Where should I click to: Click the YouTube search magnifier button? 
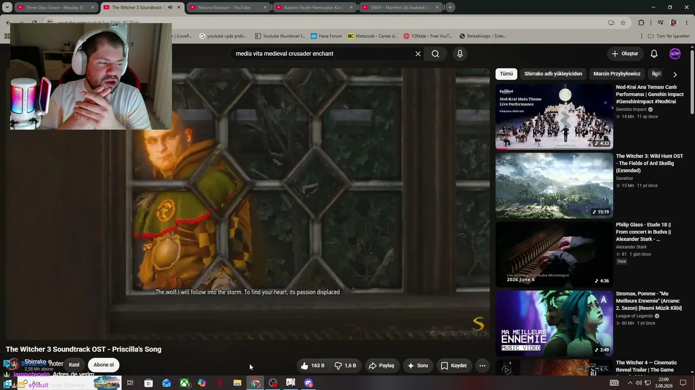click(435, 54)
